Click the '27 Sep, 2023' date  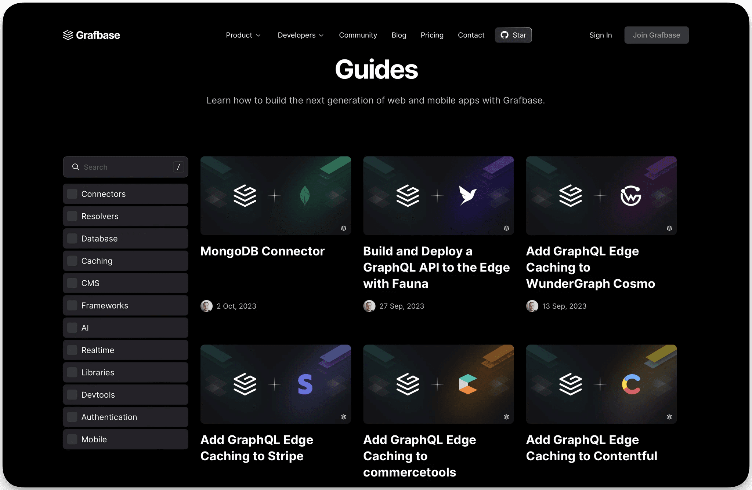(402, 306)
